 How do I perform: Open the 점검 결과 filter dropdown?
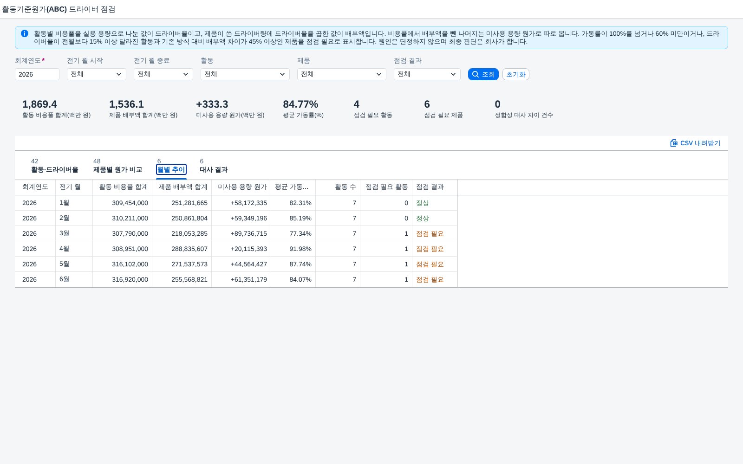coord(427,74)
